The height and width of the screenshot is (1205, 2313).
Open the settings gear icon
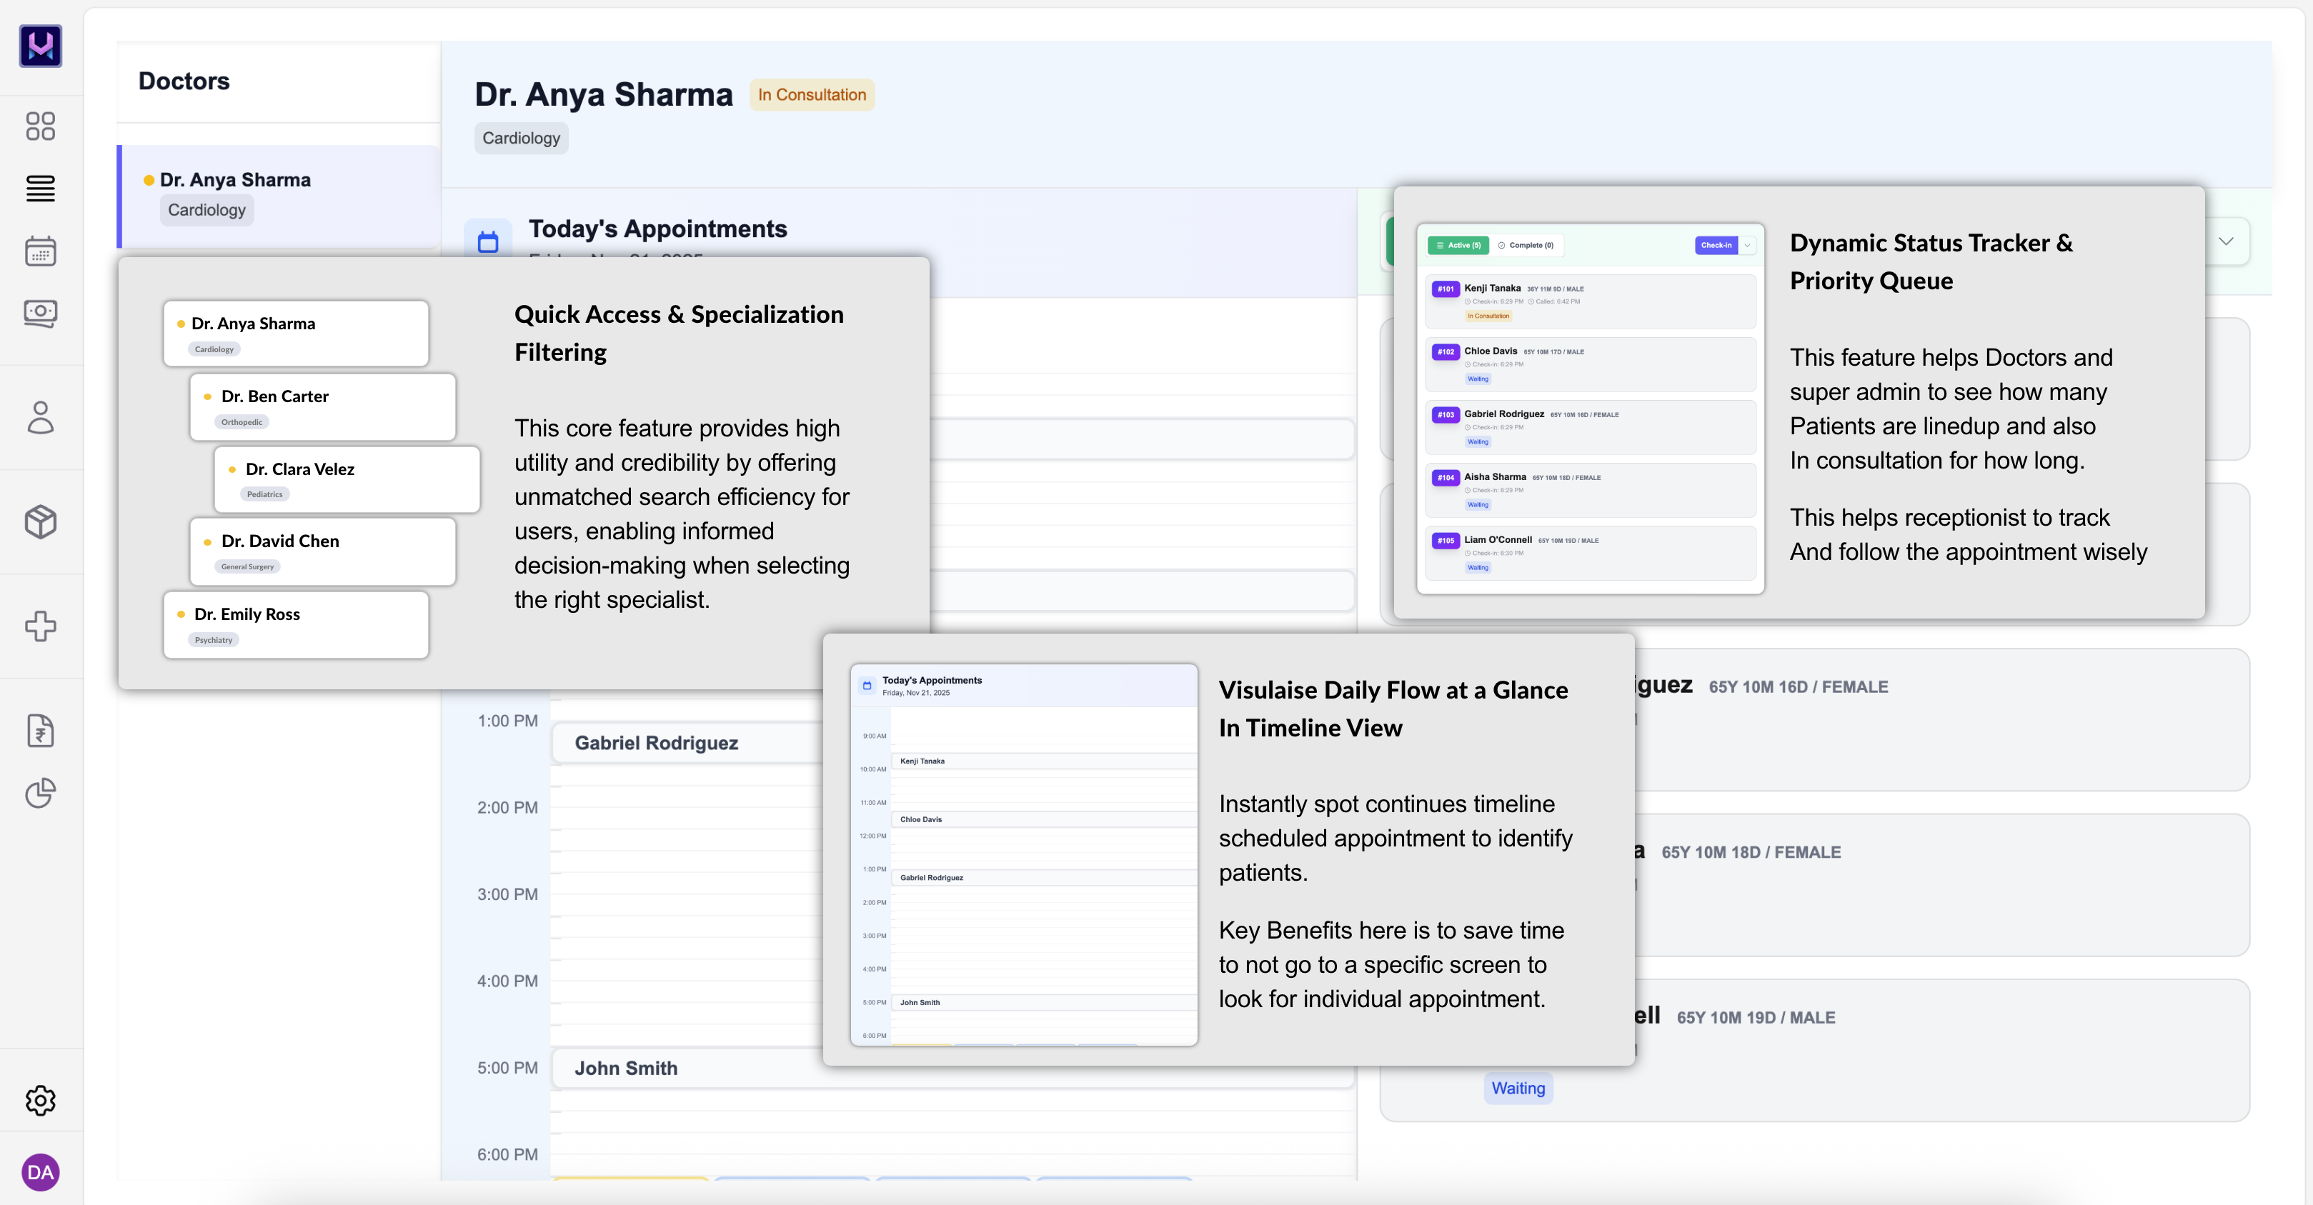pyautogui.click(x=41, y=1100)
